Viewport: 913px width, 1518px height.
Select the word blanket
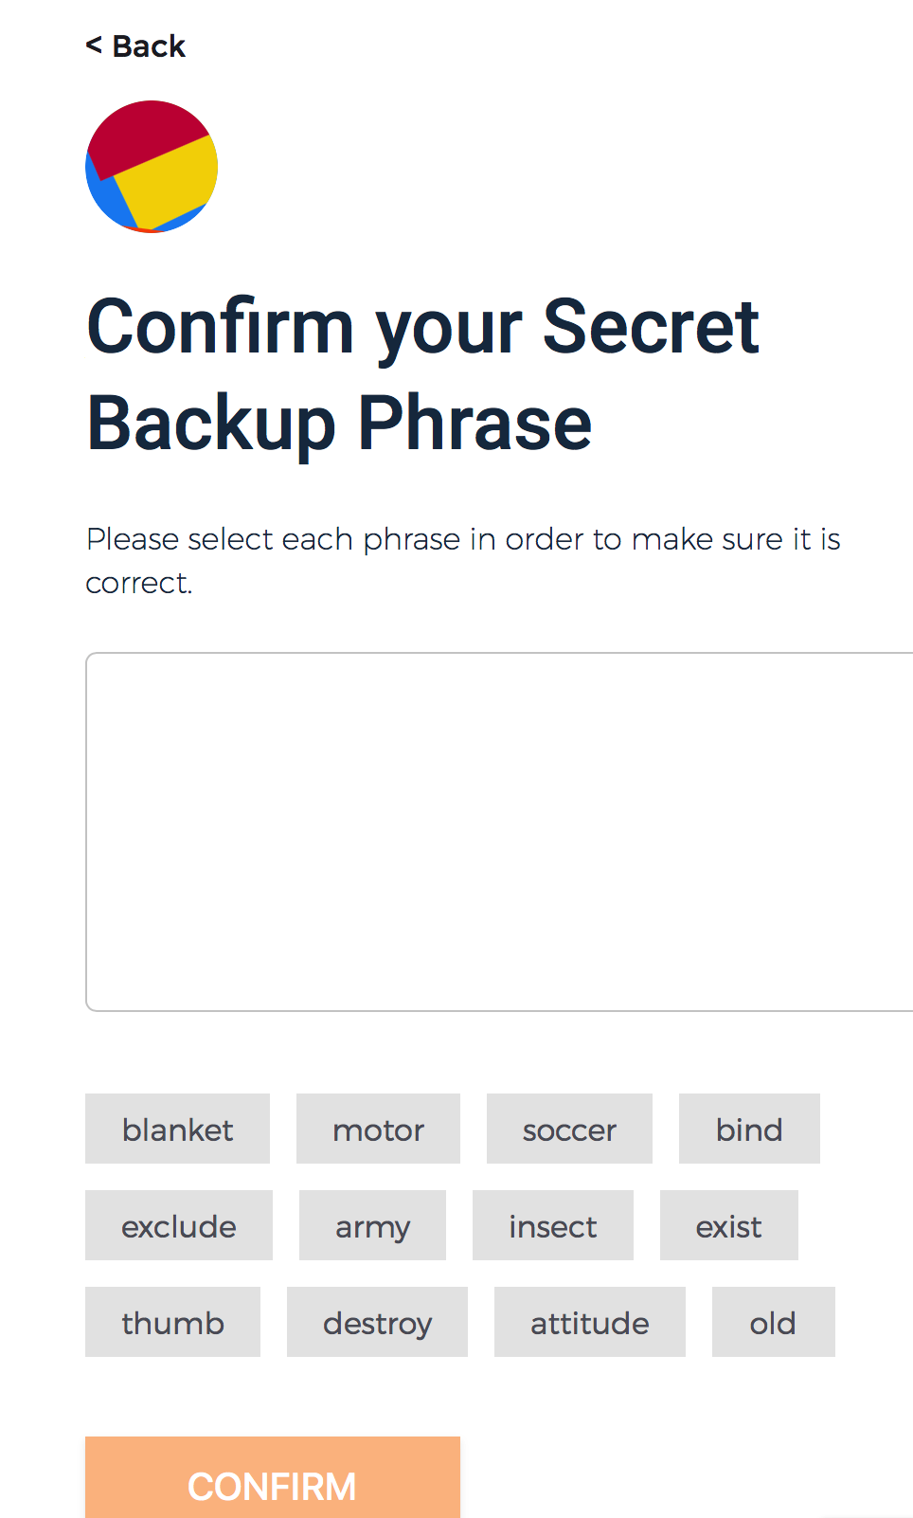tap(177, 1129)
